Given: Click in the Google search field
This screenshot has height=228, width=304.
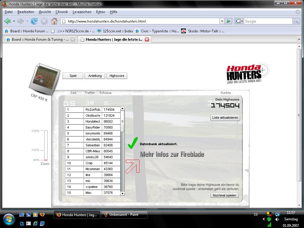Looking at the screenshot, I should (x=268, y=21).
